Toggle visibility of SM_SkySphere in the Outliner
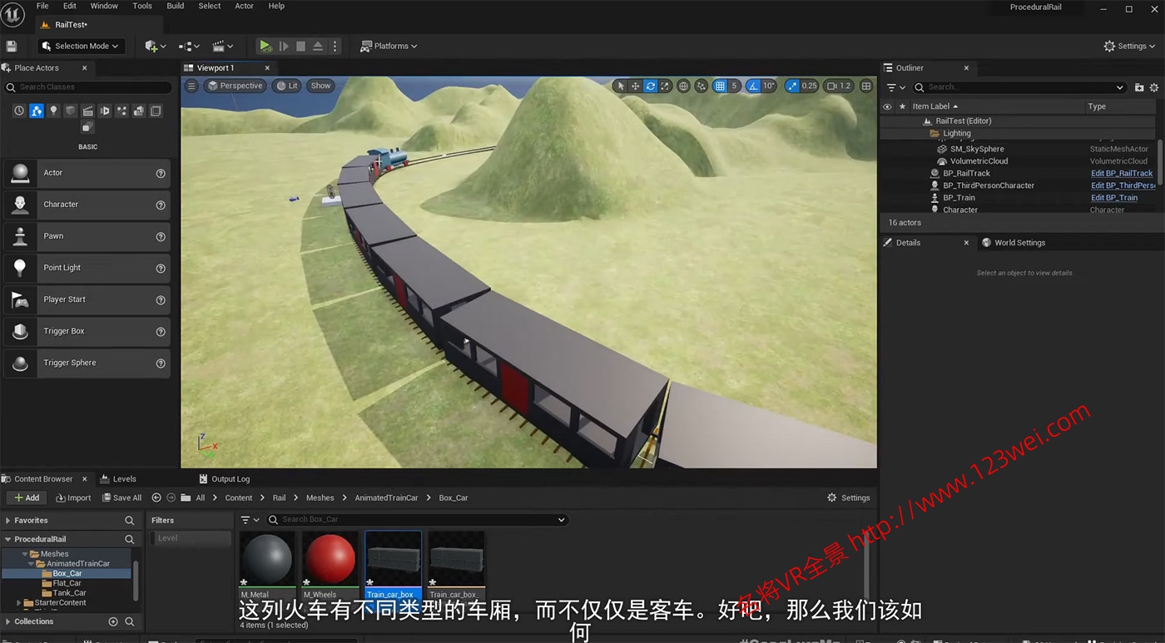Viewport: 1165px width, 643px height. [x=886, y=148]
